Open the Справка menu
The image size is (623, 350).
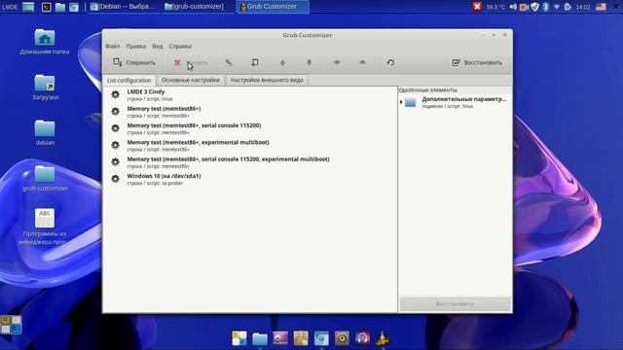click(x=180, y=46)
